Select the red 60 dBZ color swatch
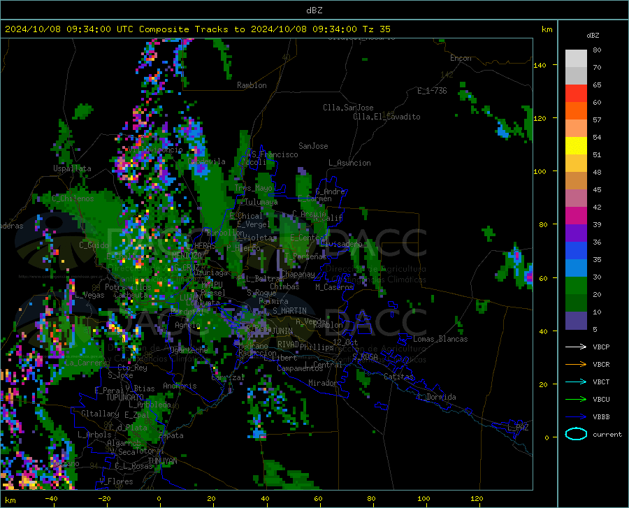This screenshot has width=629, height=508. coord(576,94)
